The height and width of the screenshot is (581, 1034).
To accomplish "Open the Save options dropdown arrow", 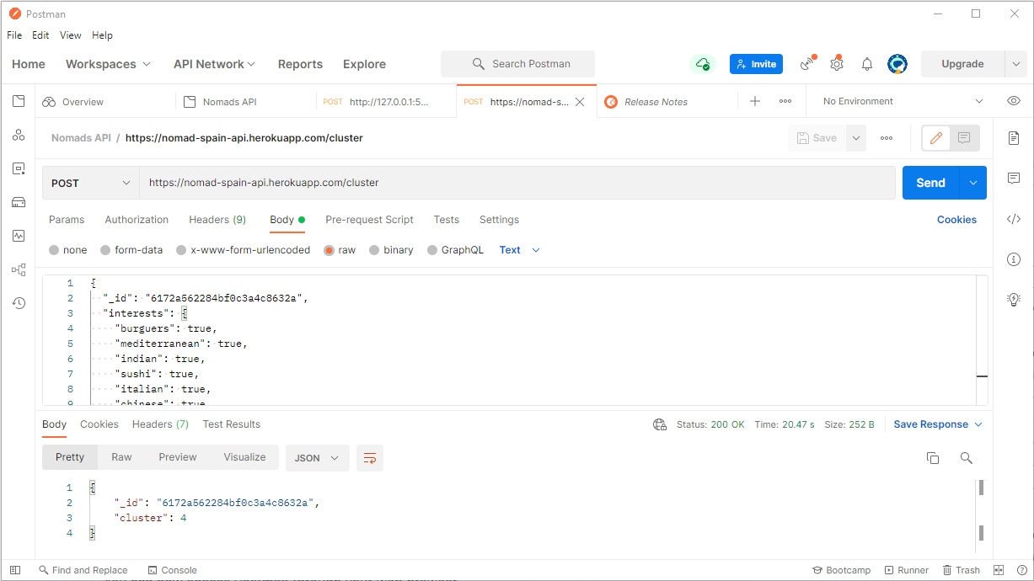I will pos(856,138).
